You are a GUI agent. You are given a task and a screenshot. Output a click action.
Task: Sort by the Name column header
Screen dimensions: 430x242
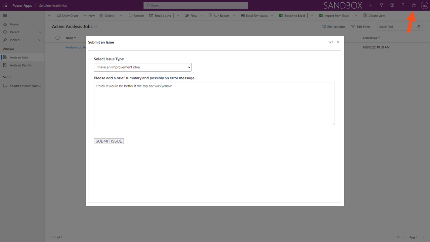click(x=71, y=38)
